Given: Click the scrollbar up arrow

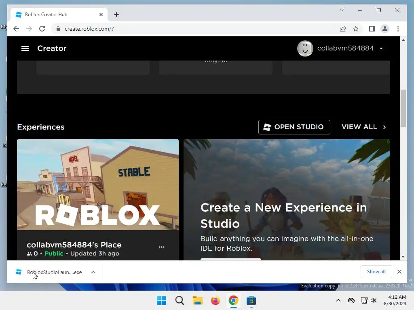Looking at the screenshot, I should [x=403, y=40].
